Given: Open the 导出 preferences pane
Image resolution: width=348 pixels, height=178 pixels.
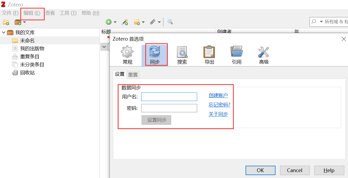Looking at the screenshot, I should (209, 55).
